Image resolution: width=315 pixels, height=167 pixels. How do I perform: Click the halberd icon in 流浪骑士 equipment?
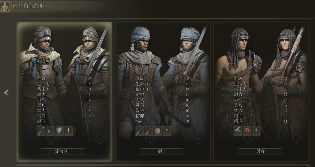50,131
